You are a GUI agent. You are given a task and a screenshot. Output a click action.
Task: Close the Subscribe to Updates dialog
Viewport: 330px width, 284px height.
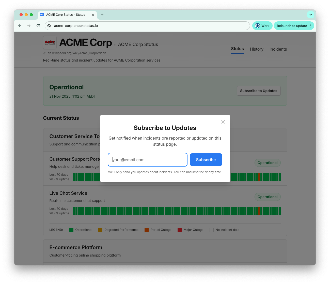click(x=223, y=122)
